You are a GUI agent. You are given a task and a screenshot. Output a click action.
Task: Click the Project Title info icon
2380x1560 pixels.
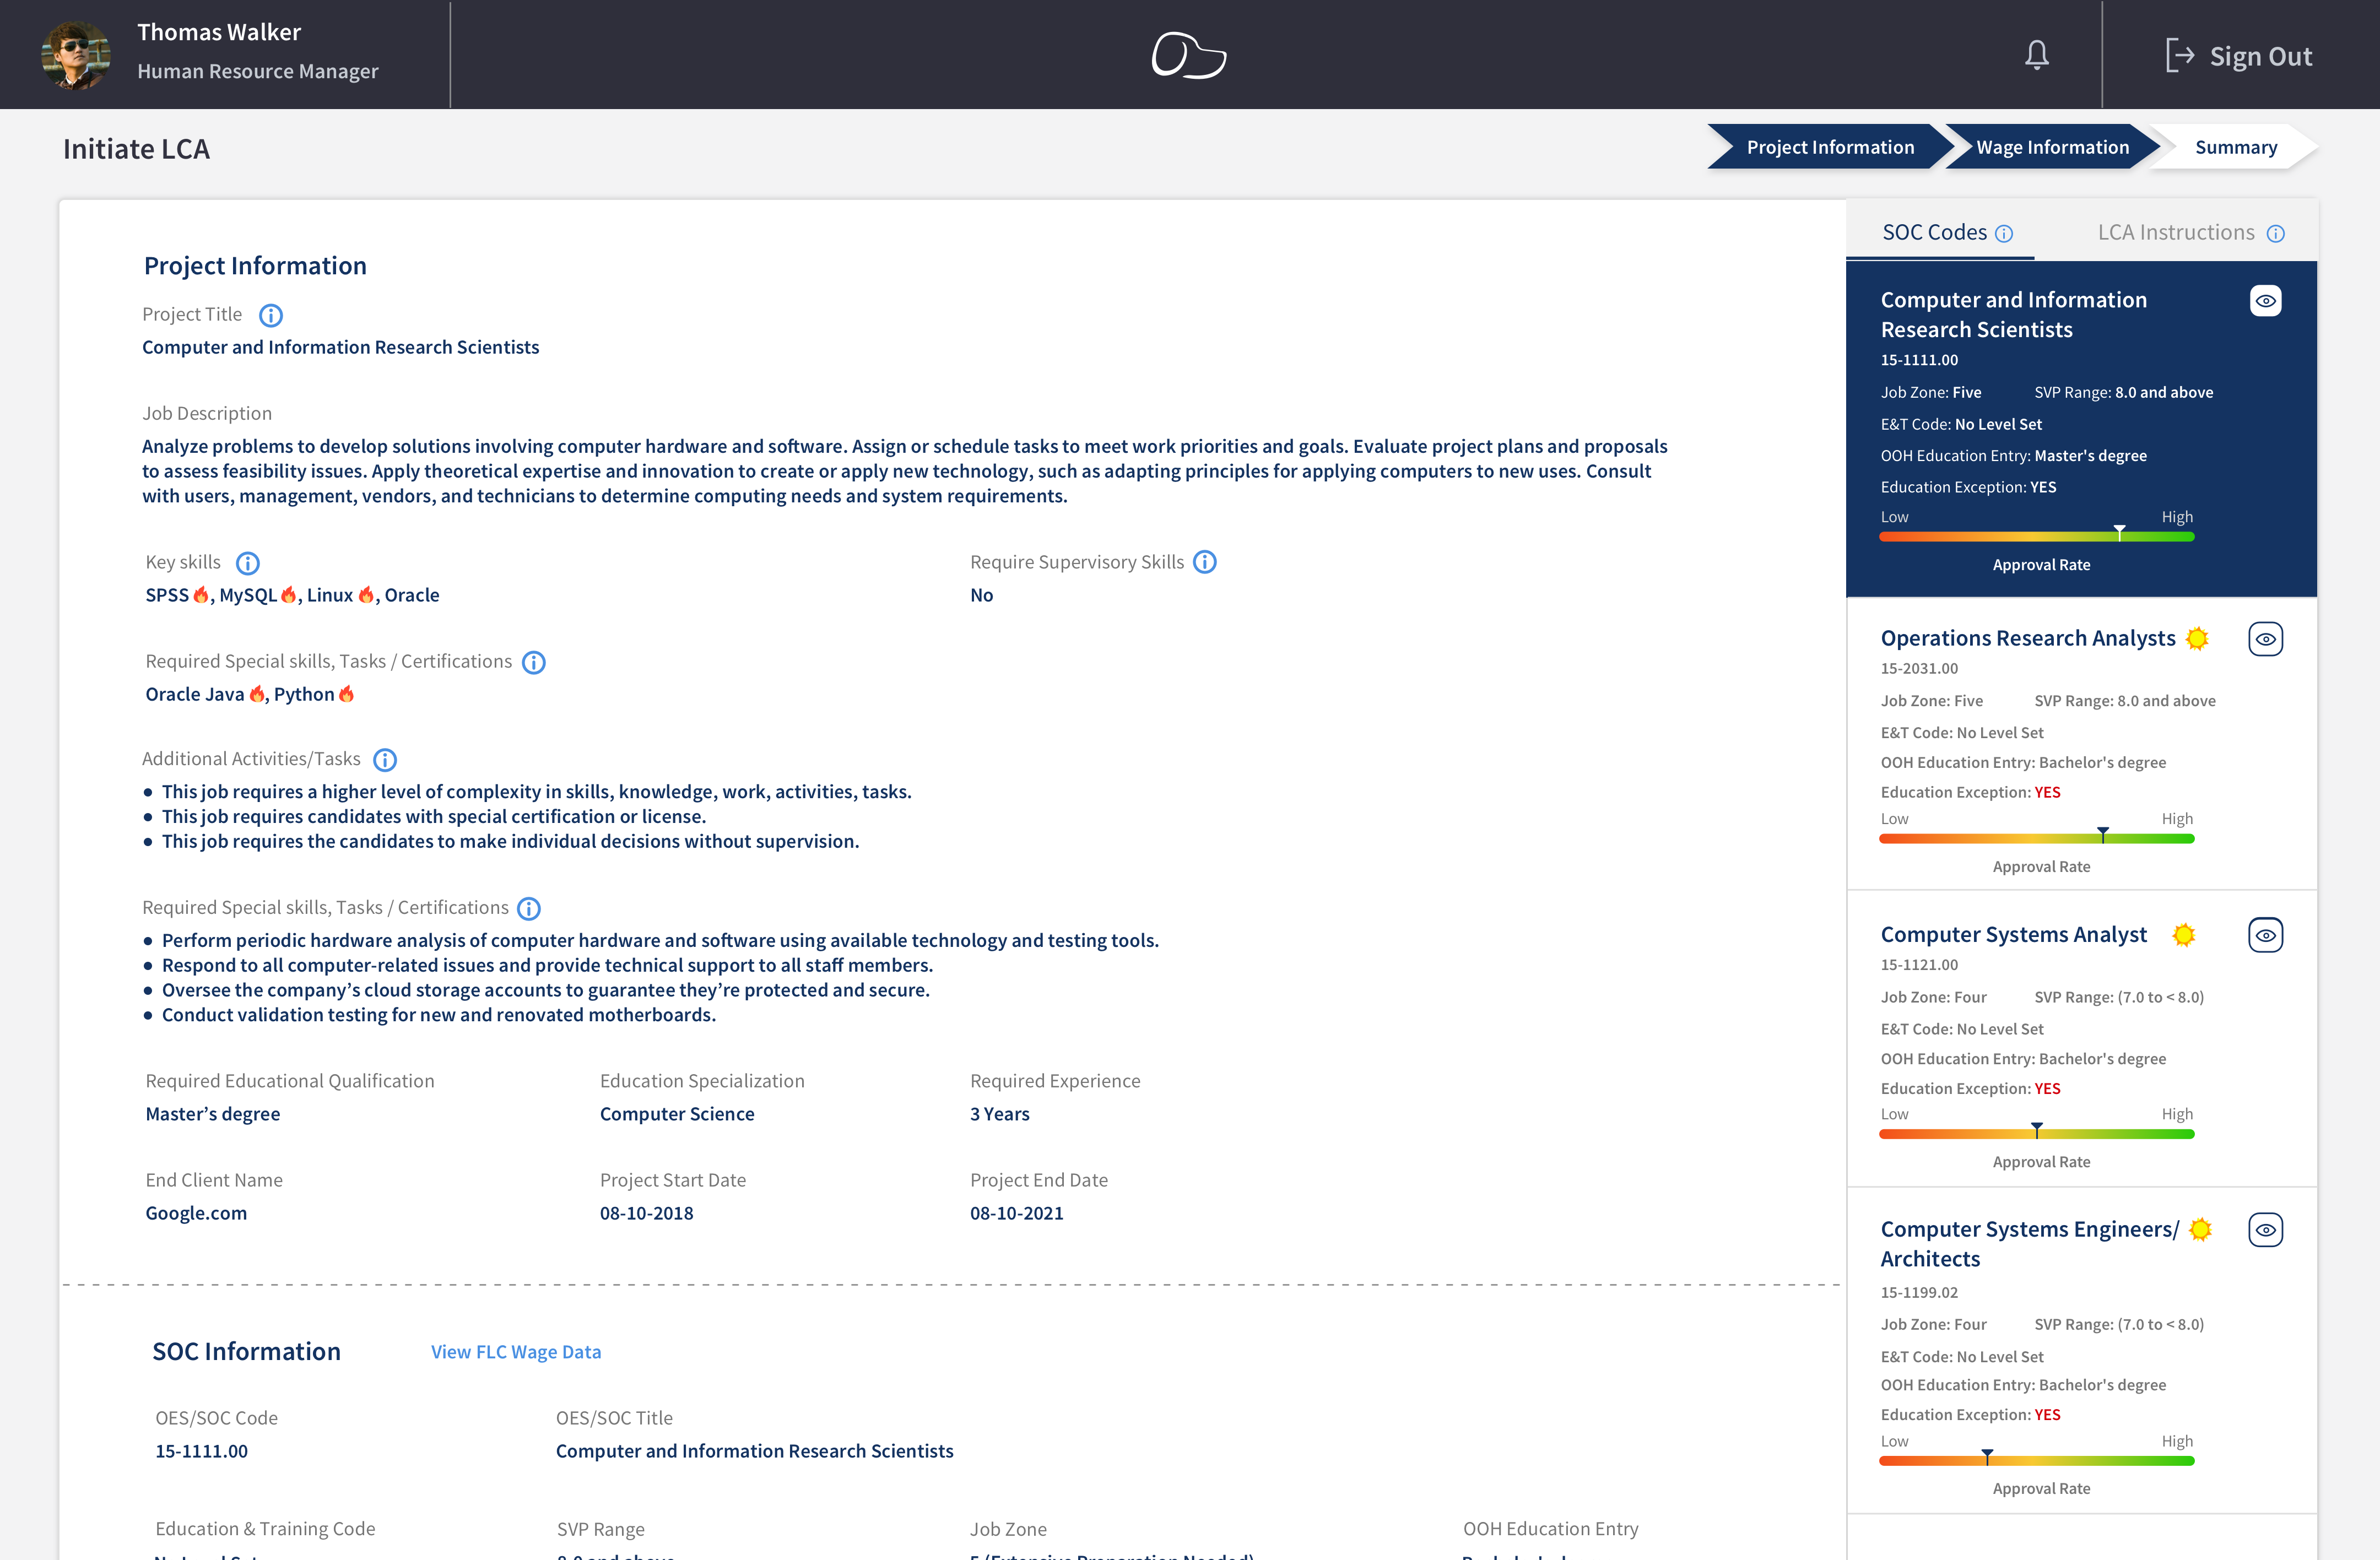point(271,316)
